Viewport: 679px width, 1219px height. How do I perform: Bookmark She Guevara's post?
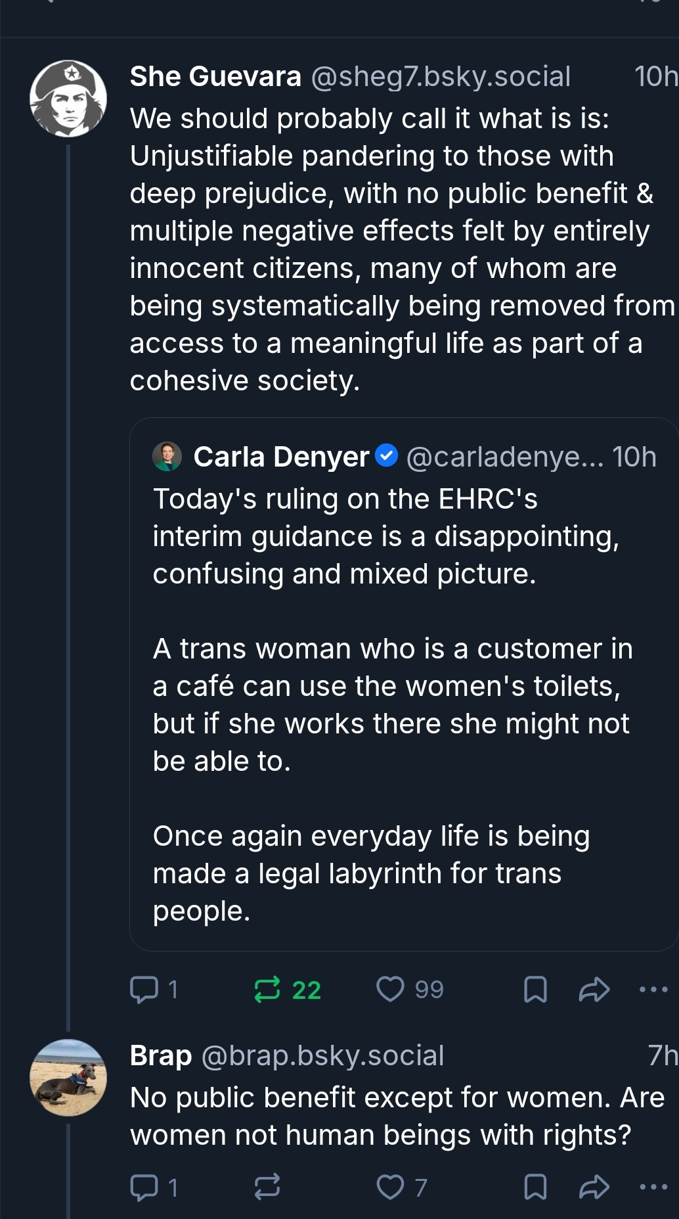coord(535,990)
